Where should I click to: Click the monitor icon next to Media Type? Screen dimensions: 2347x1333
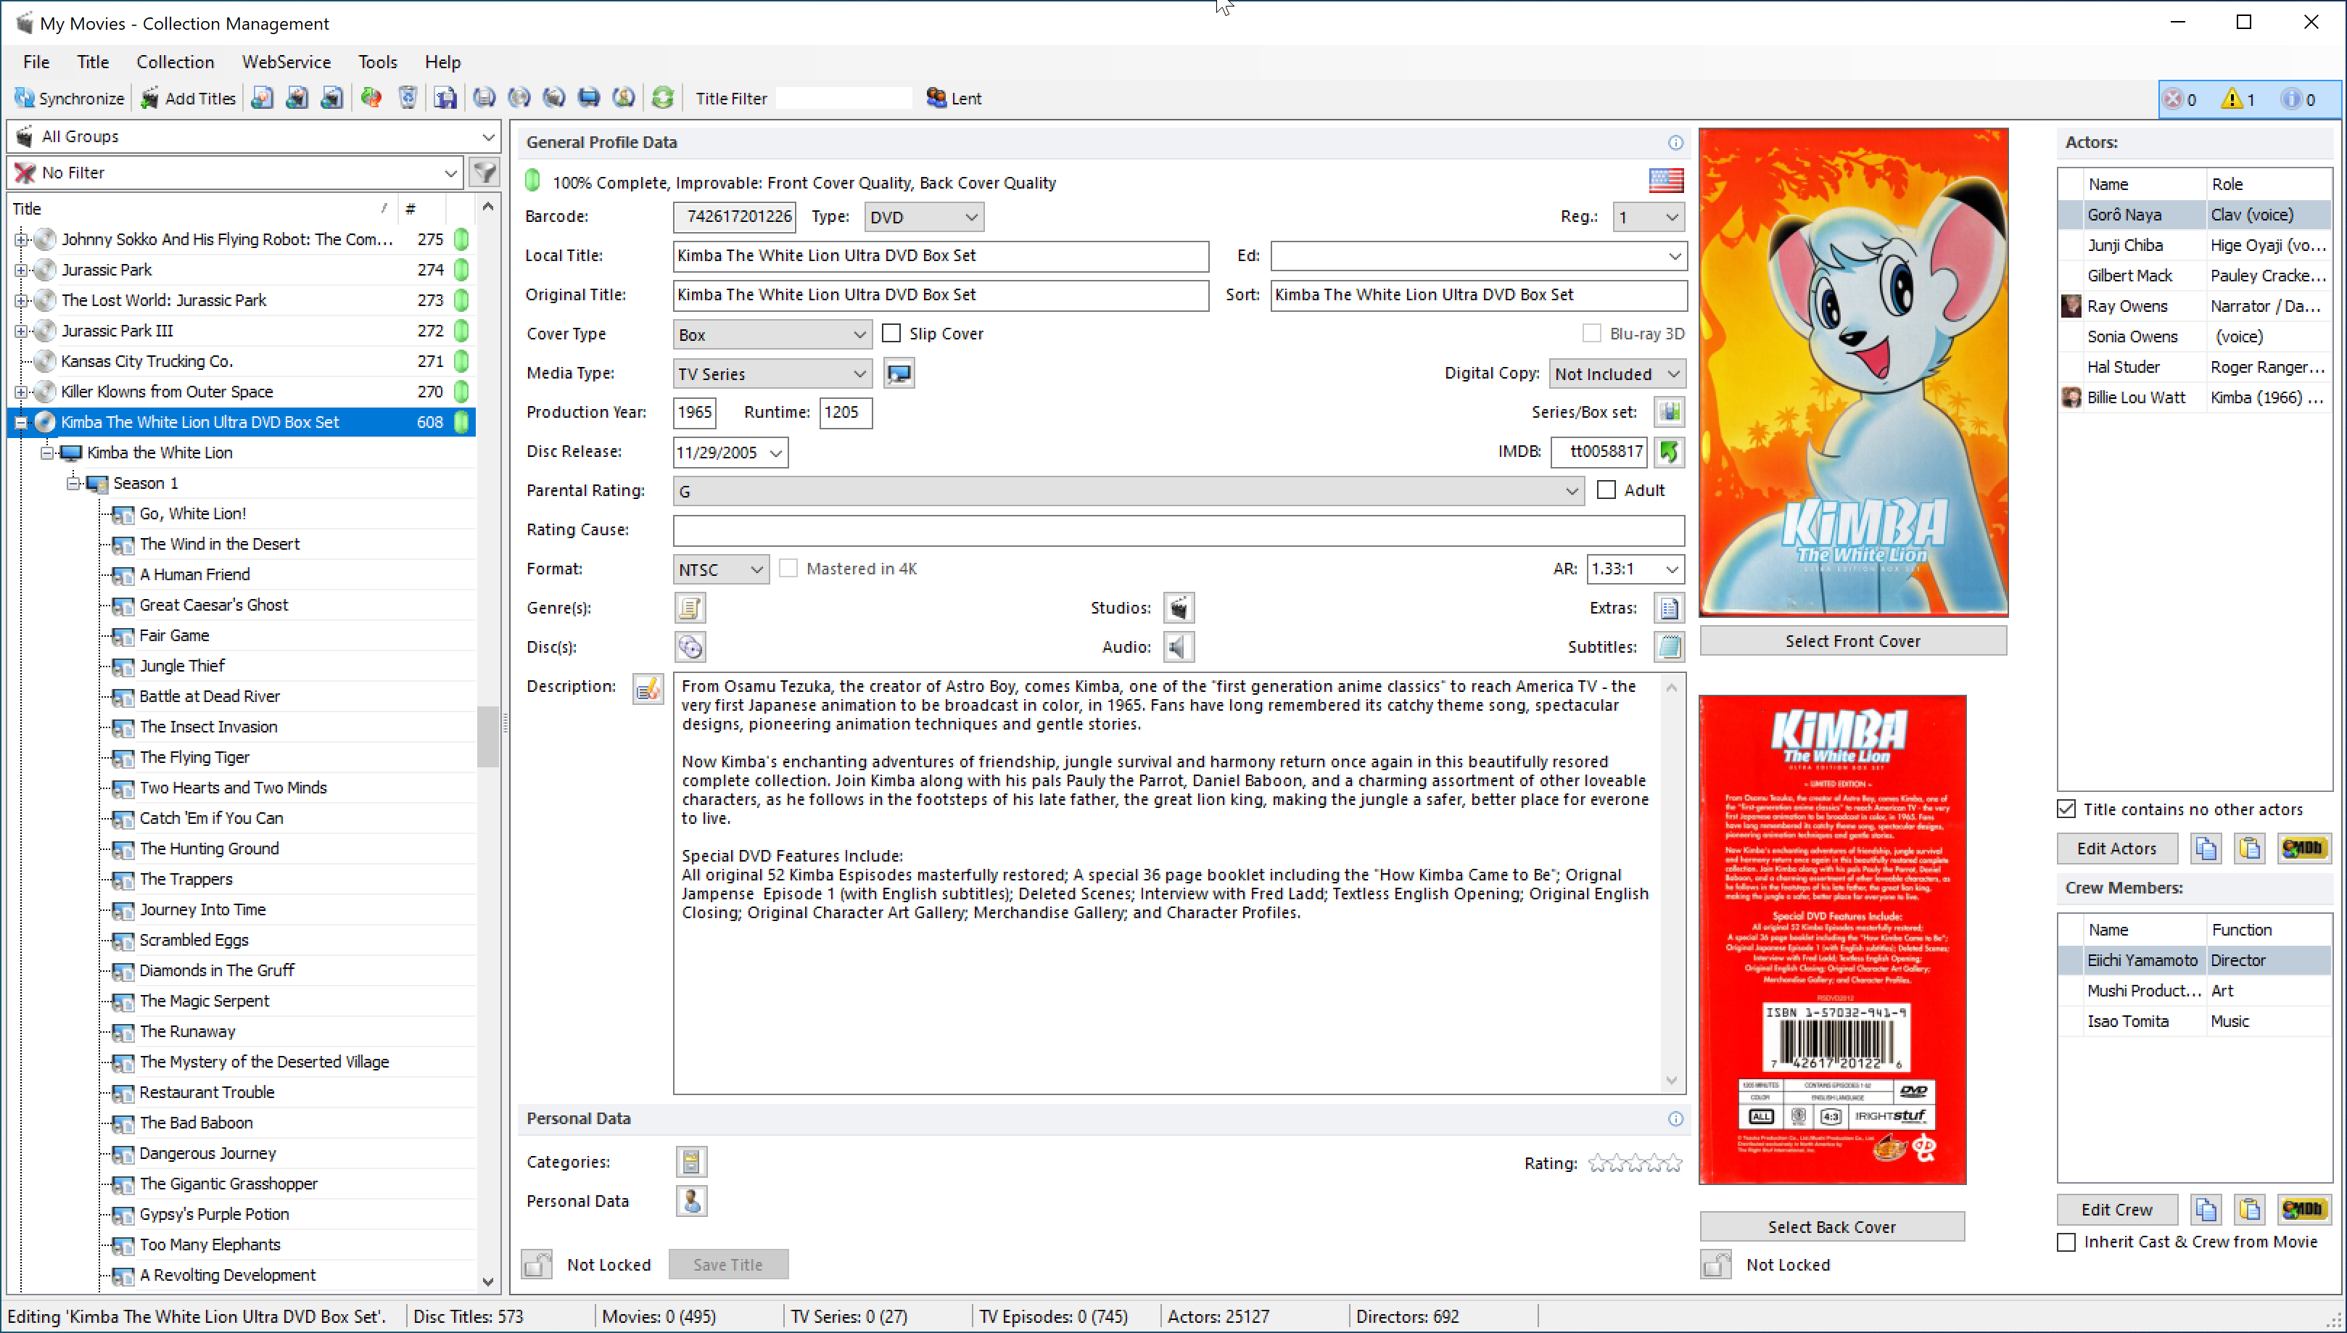click(x=899, y=374)
